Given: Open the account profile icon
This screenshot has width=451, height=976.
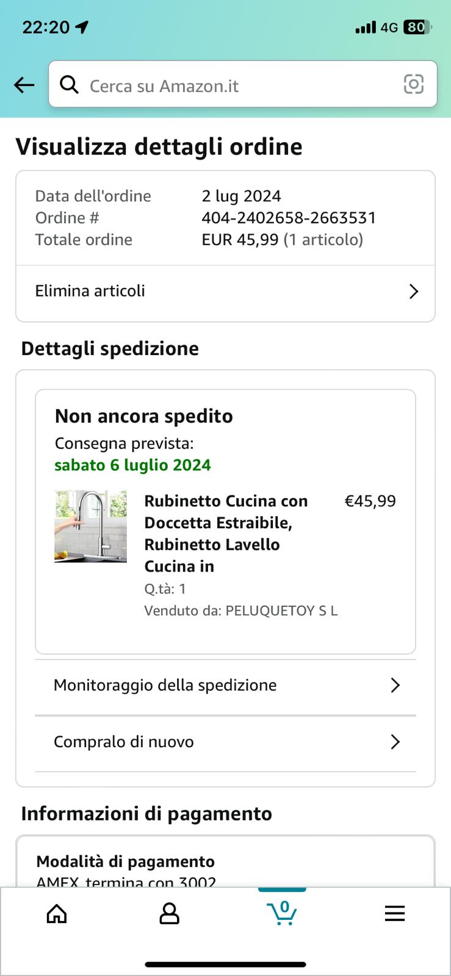Looking at the screenshot, I should click(x=169, y=913).
